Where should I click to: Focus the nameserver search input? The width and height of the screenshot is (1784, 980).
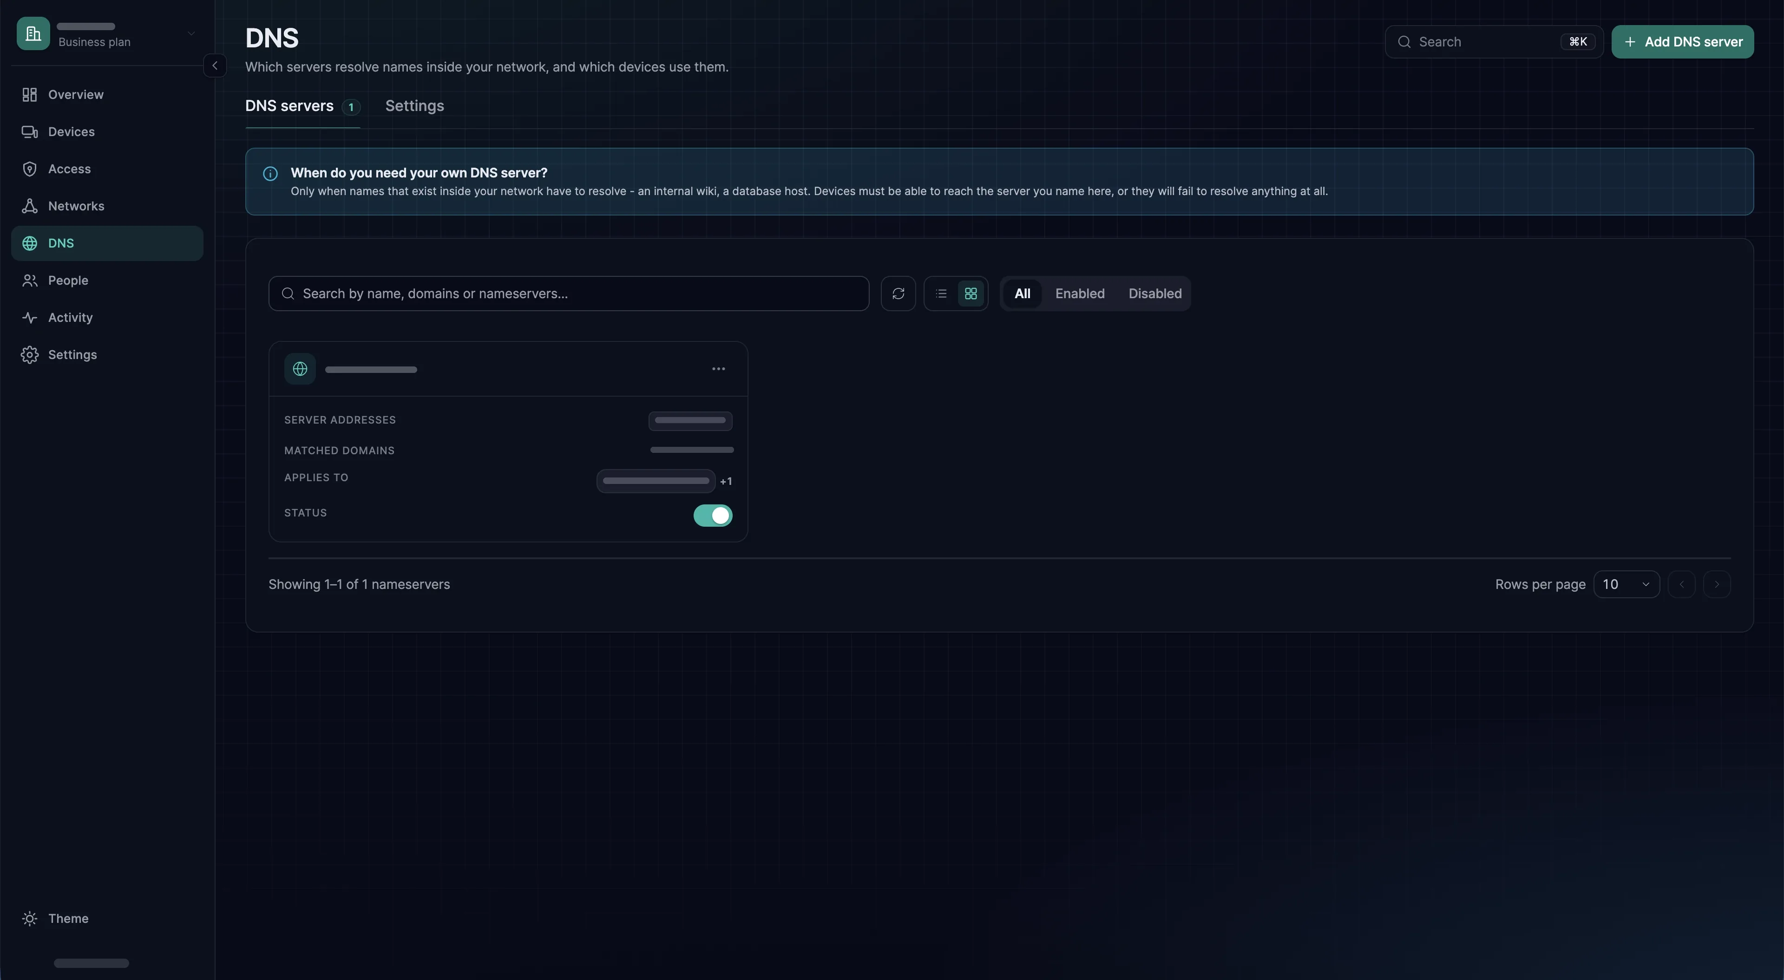569,294
